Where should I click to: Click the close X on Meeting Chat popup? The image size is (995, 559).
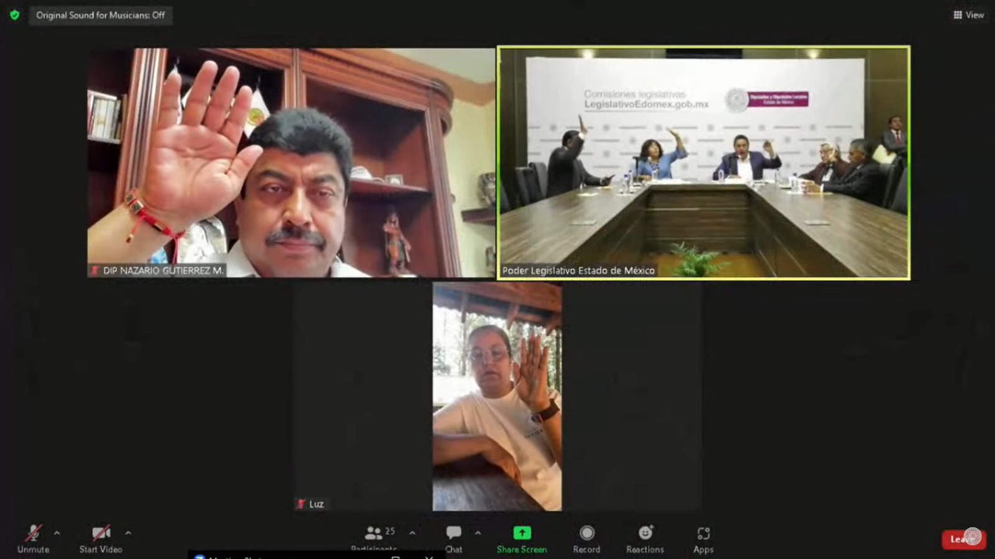[429, 557]
